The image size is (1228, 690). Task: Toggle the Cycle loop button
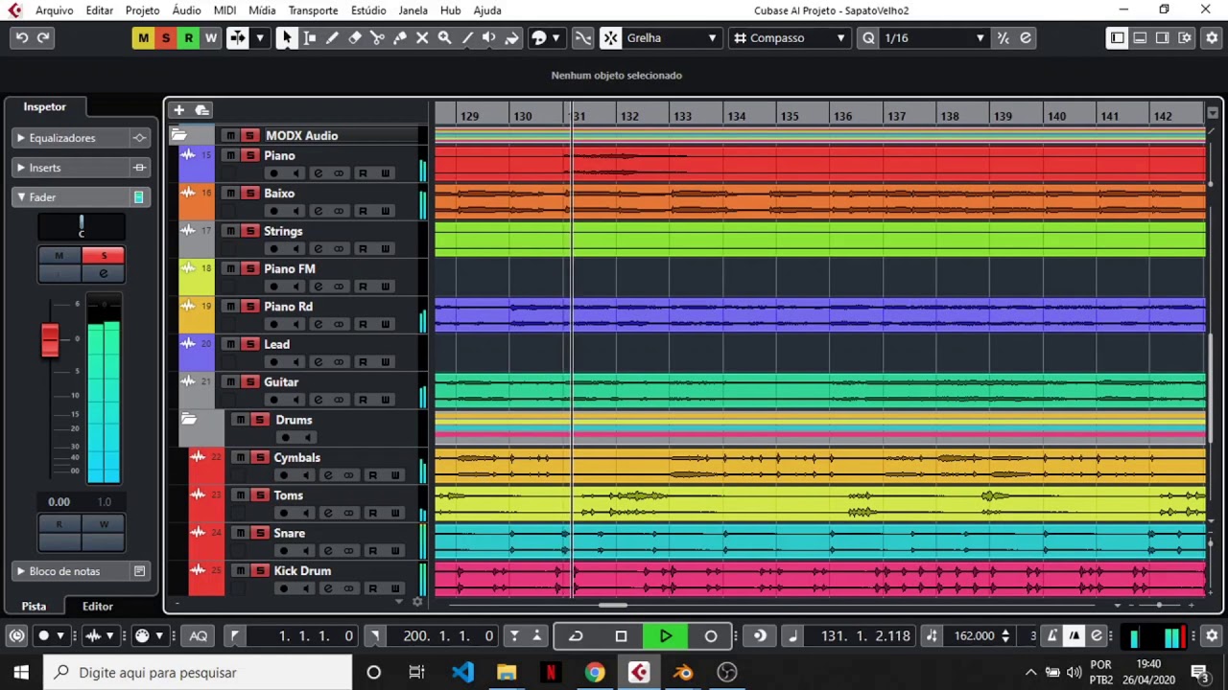[576, 635]
